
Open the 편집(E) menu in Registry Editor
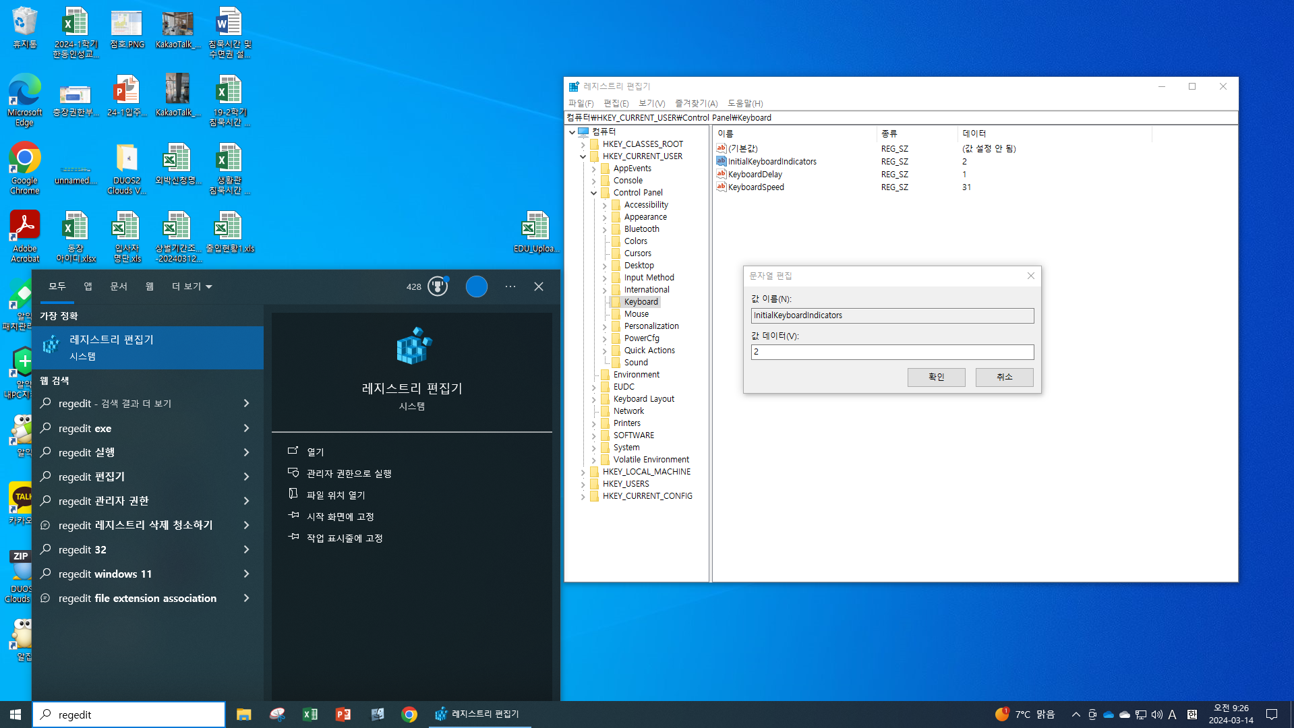[616, 103]
